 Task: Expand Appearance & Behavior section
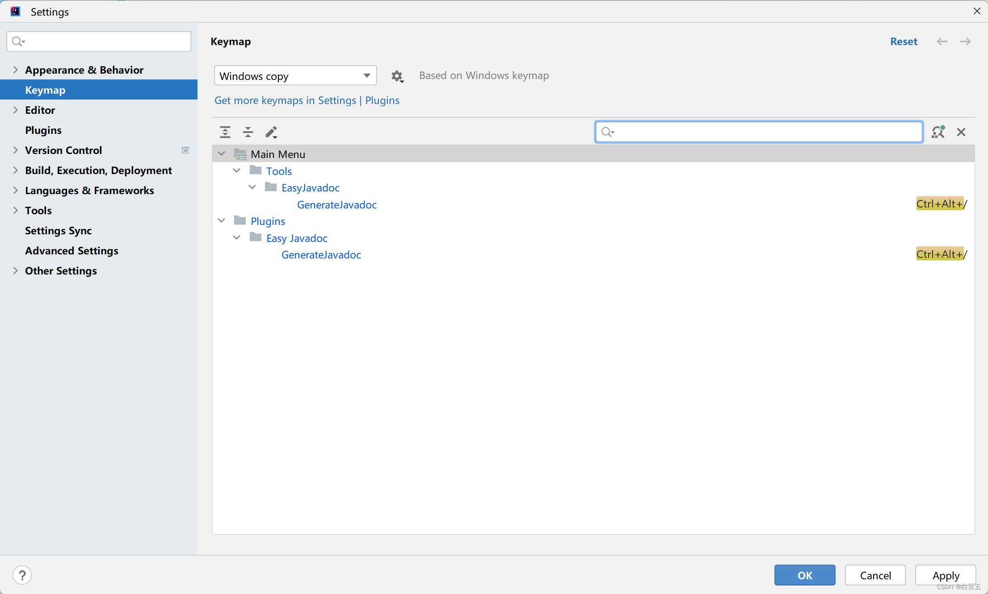click(x=16, y=70)
